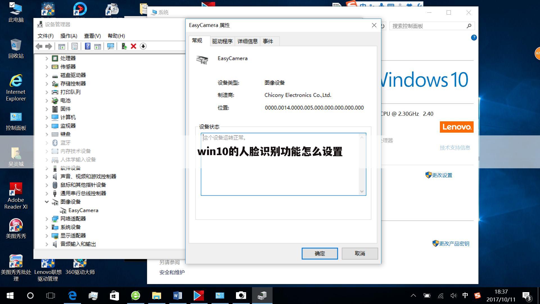The height and width of the screenshot is (304, 540).
Task: Click the Cortana circle on taskbar
Action: point(30,296)
